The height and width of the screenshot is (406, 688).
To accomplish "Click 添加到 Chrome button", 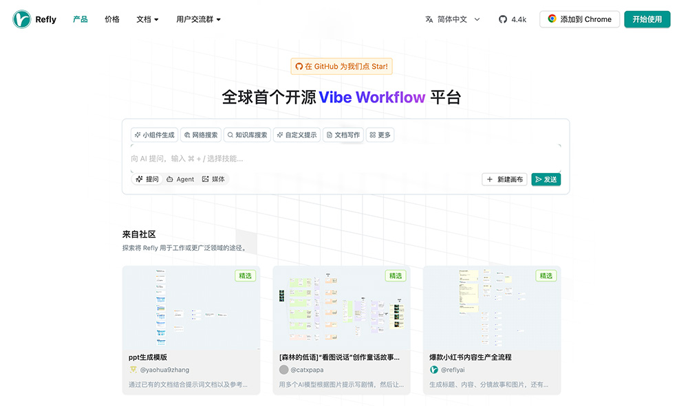I will tap(579, 19).
